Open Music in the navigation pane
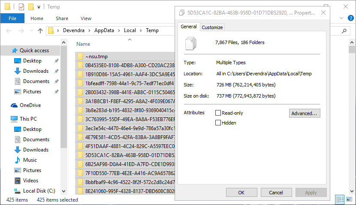 30,160
